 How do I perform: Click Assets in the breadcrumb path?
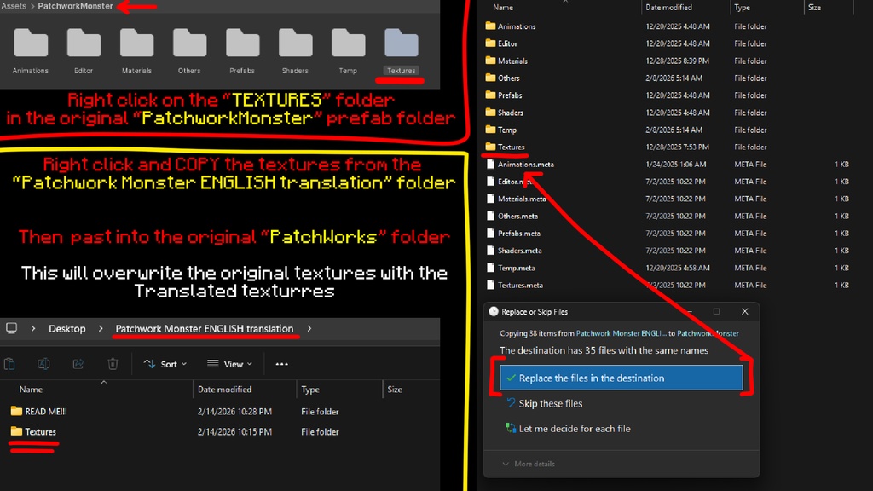[16, 5]
